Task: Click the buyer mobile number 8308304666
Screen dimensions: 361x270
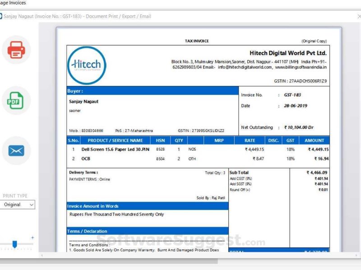Action: click(92, 130)
